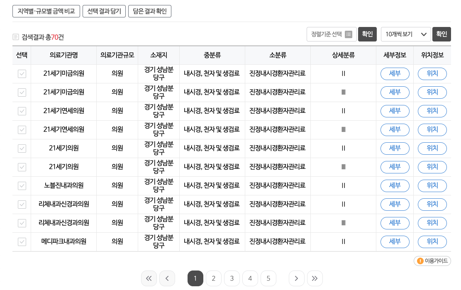Check the 메디파크내과의원 row checkbox
Image resolution: width=461 pixels, height=290 pixels.
22,241
